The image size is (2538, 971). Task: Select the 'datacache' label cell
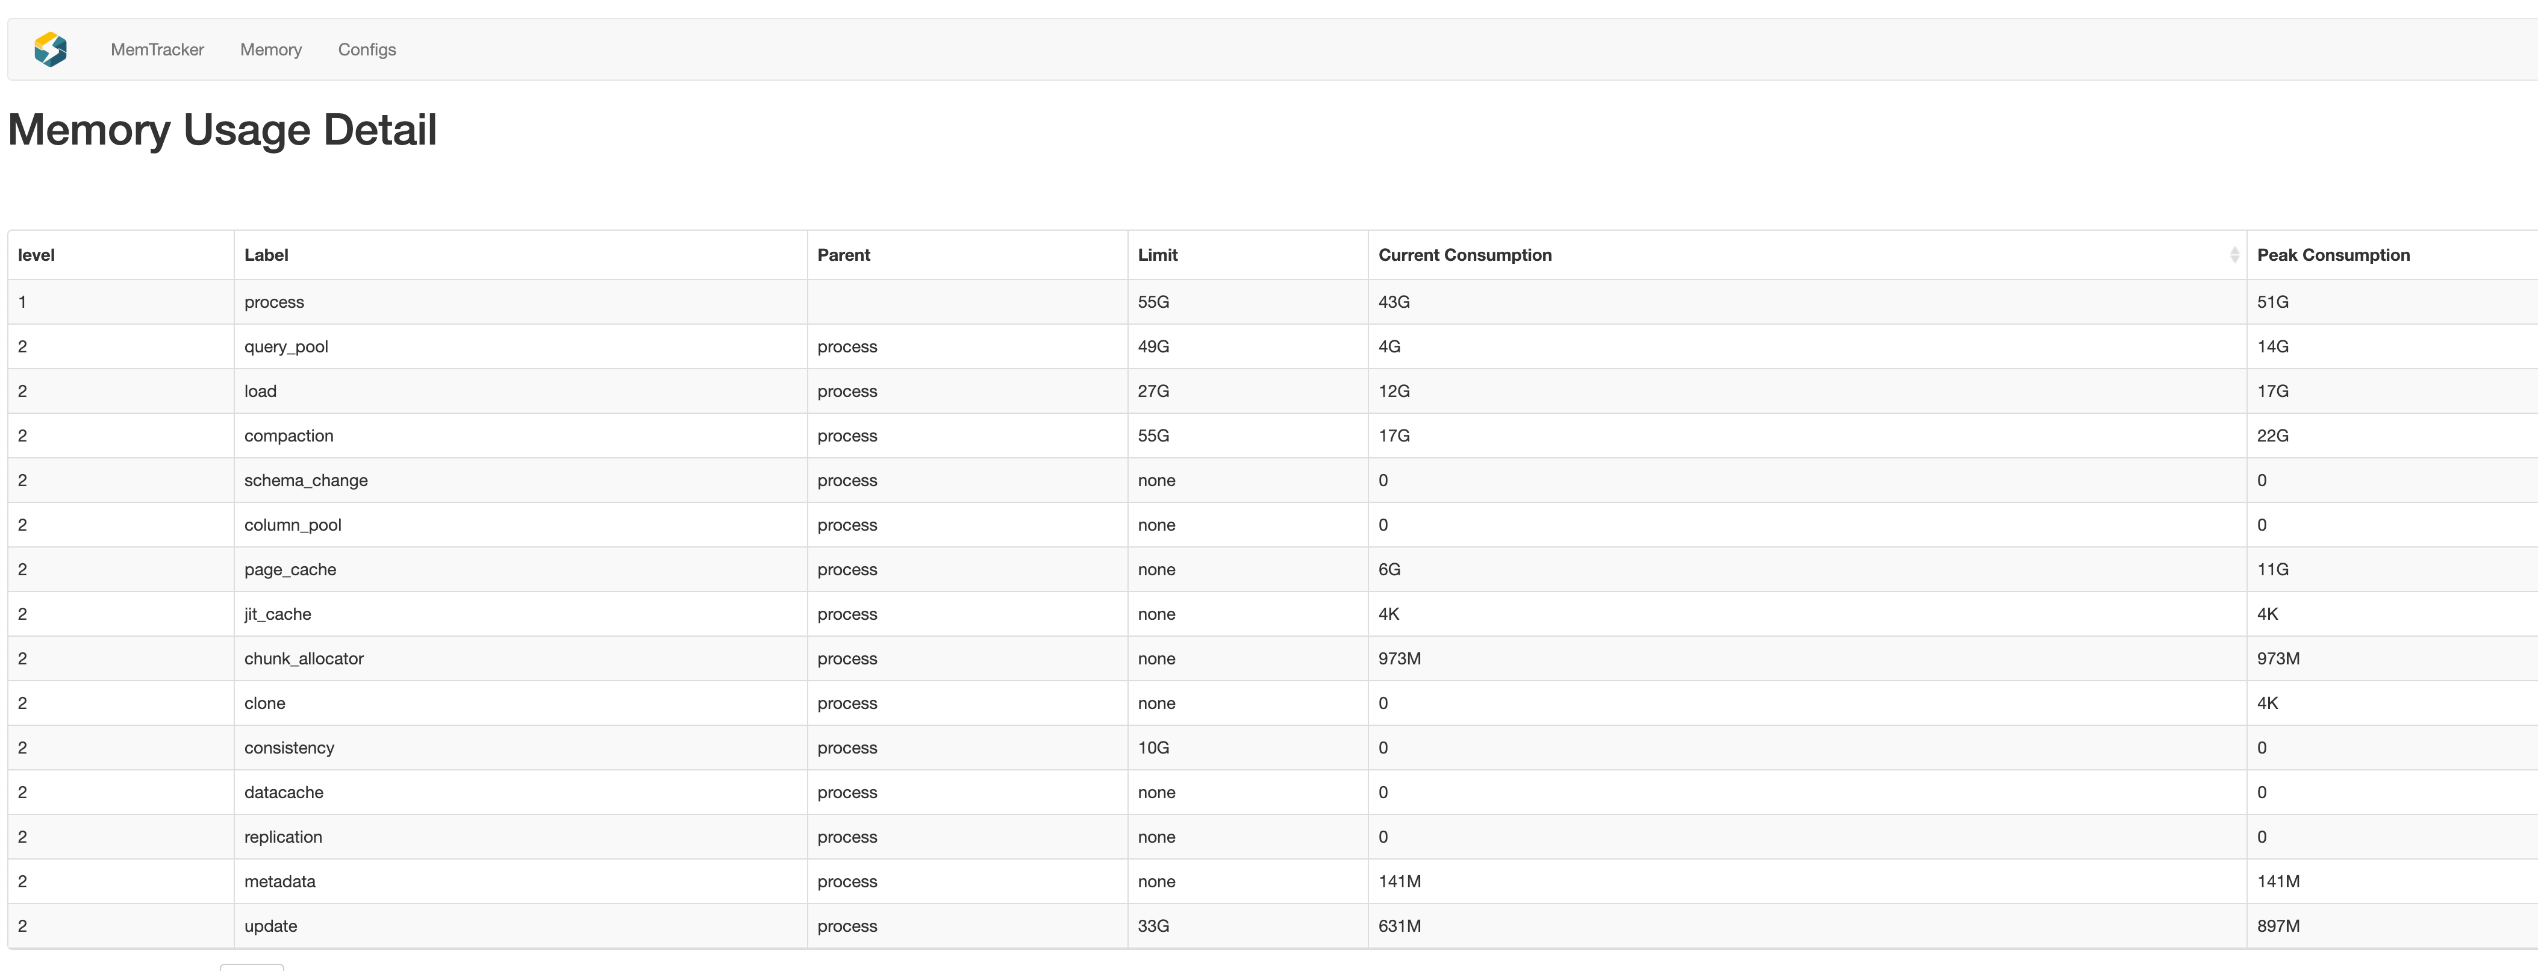pos(520,793)
